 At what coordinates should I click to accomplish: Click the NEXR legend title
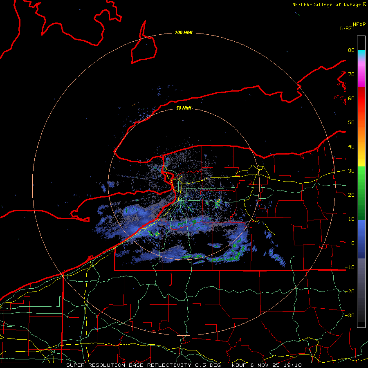click(x=359, y=25)
